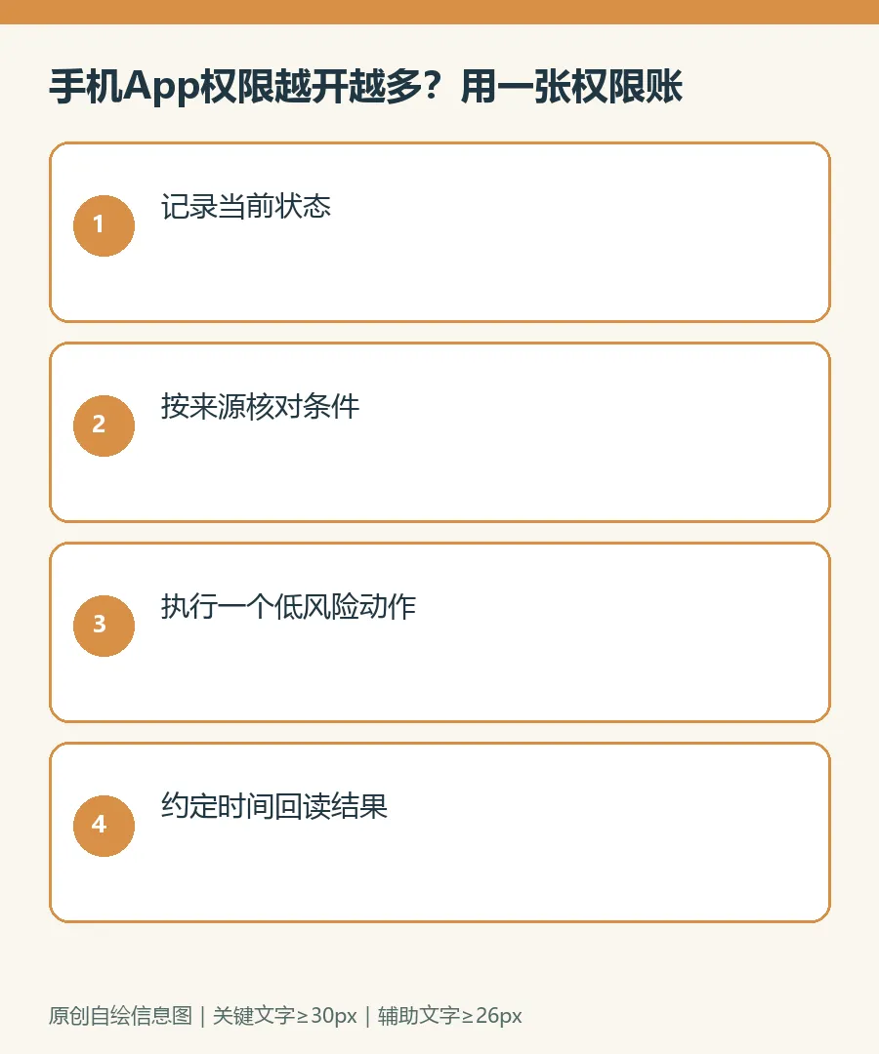Click the 手机App权限越开越多 headline
879x1054 pixels.
click(234, 86)
